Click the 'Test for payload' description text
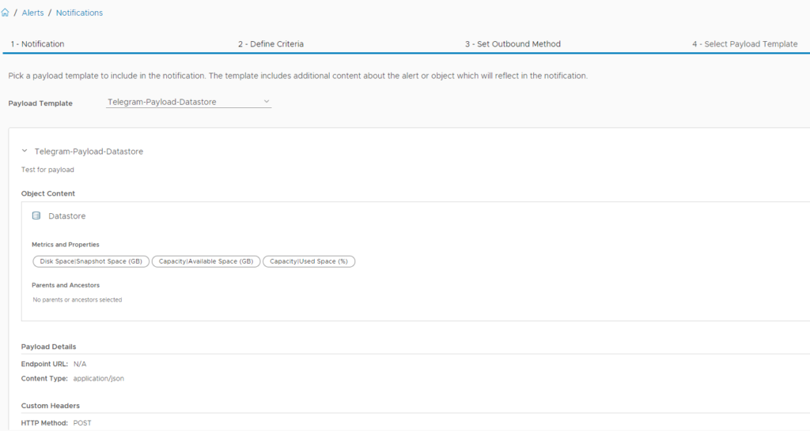The height and width of the screenshot is (431, 810). coord(47,170)
